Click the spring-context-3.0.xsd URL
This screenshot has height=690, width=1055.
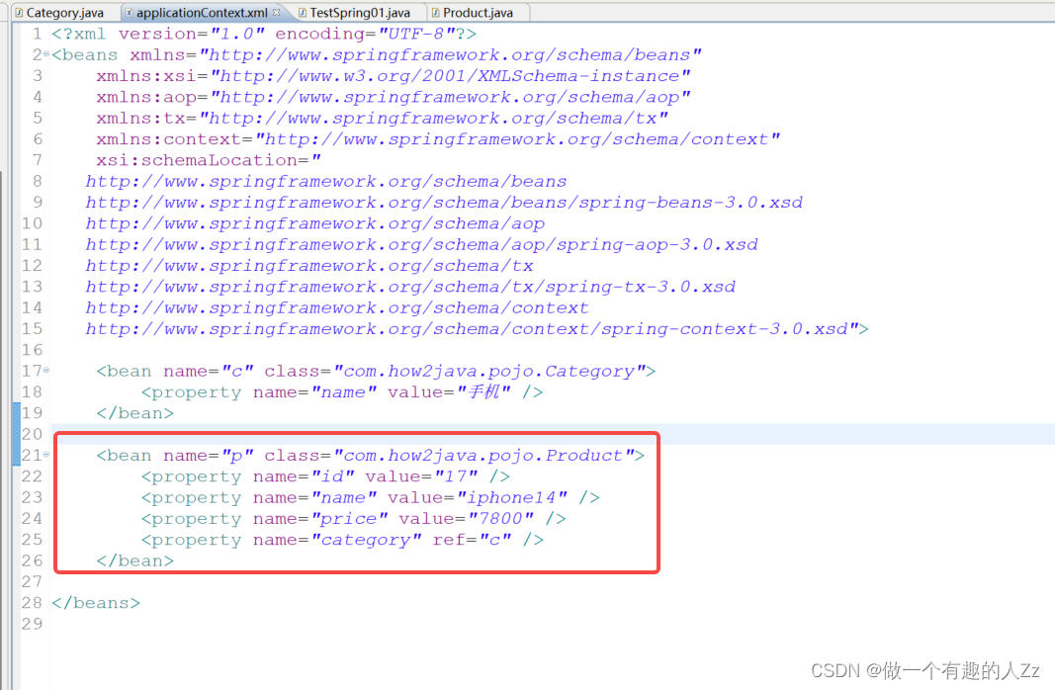pyautogui.click(x=467, y=329)
